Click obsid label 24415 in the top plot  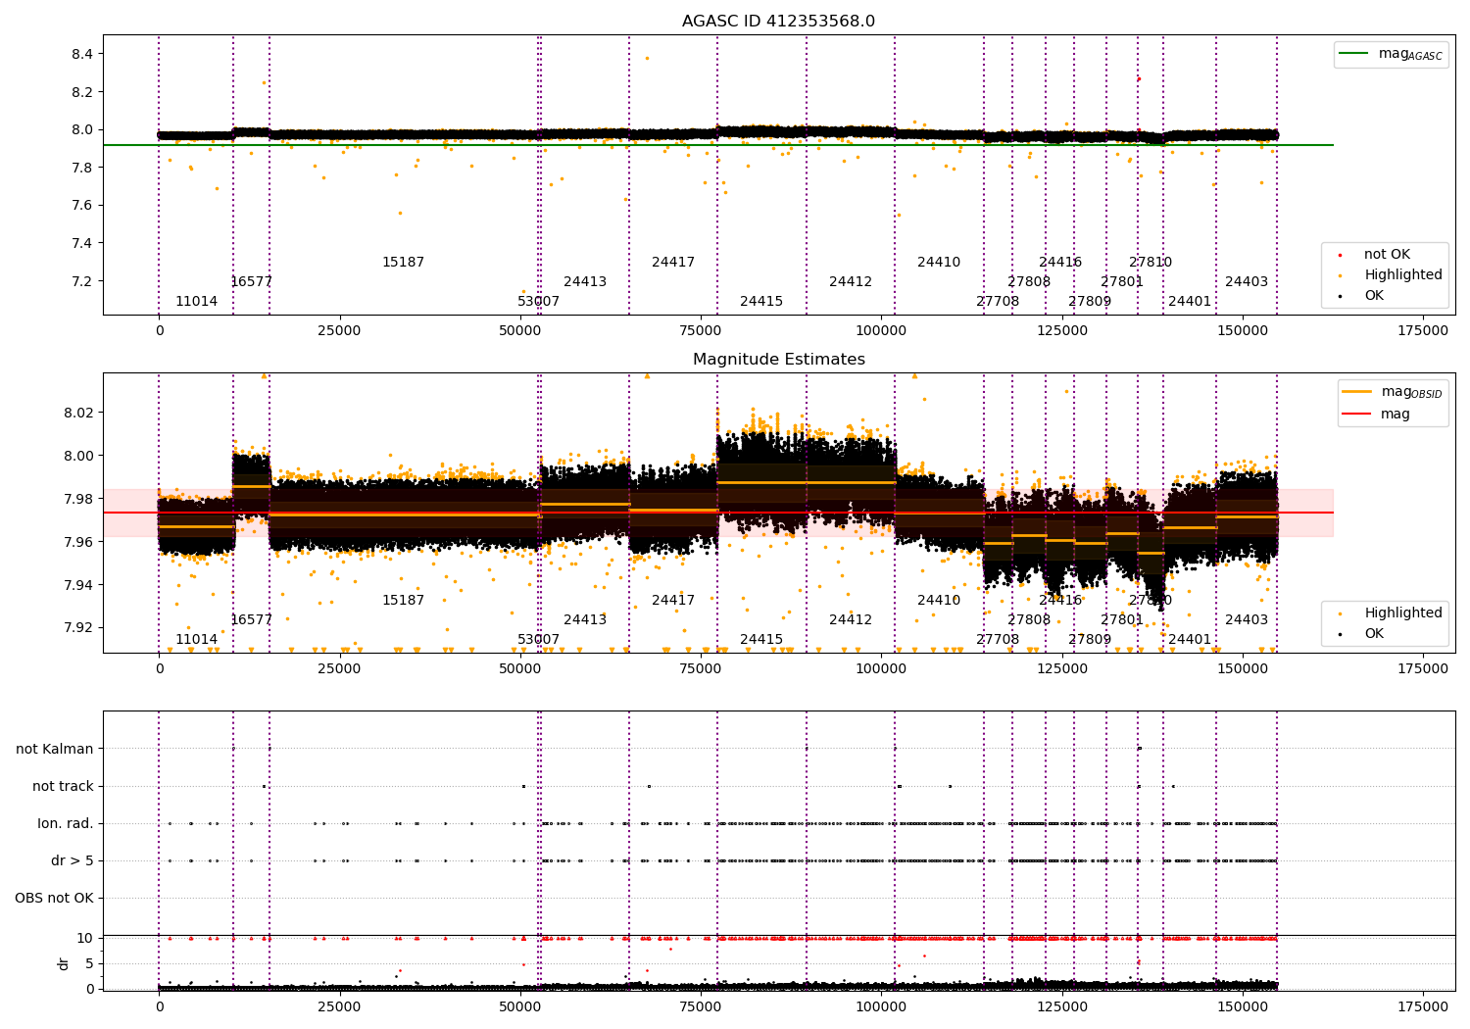pos(761,302)
